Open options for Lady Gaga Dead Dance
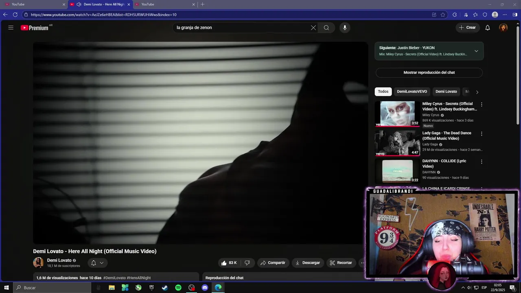The width and height of the screenshot is (521, 293). pyautogui.click(x=482, y=134)
